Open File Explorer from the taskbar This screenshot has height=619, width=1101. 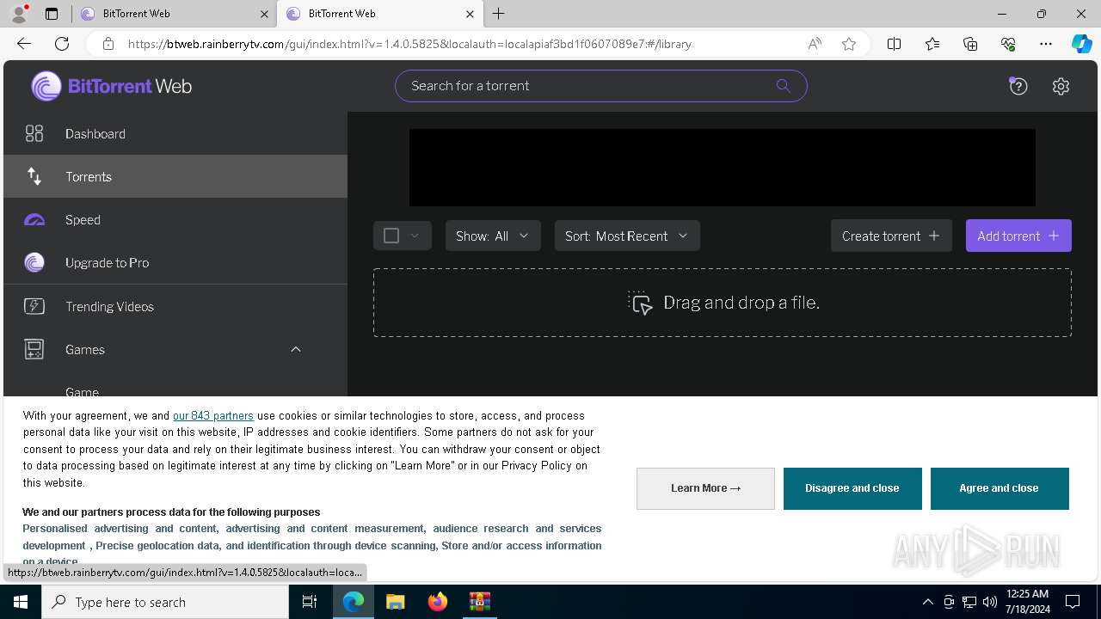395,602
